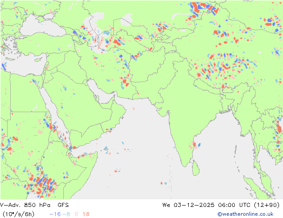Click the '-8' legend value
283x218 pixels.
66,214
